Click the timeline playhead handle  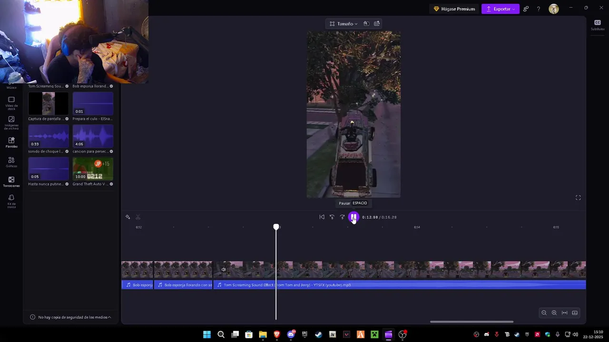[x=276, y=227]
